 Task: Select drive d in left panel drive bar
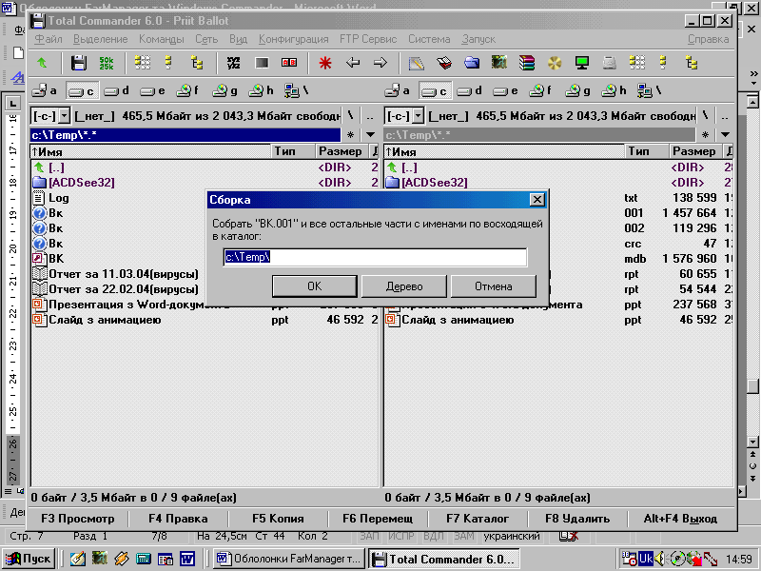pyautogui.click(x=117, y=90)
